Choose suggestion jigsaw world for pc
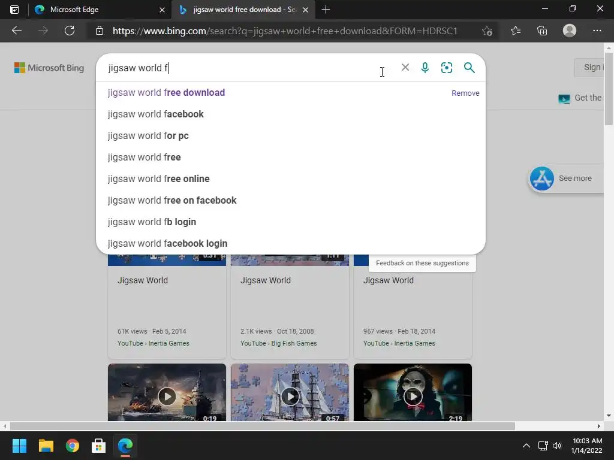 [291, 136]
